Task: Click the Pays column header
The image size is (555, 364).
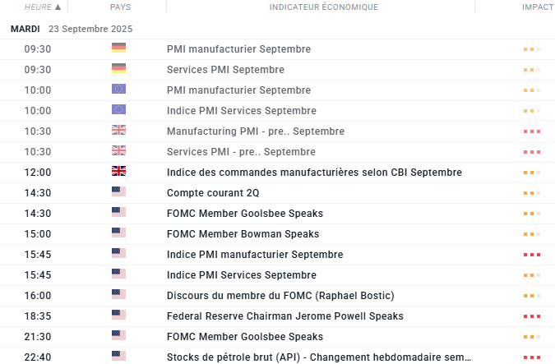Action: 120,7
